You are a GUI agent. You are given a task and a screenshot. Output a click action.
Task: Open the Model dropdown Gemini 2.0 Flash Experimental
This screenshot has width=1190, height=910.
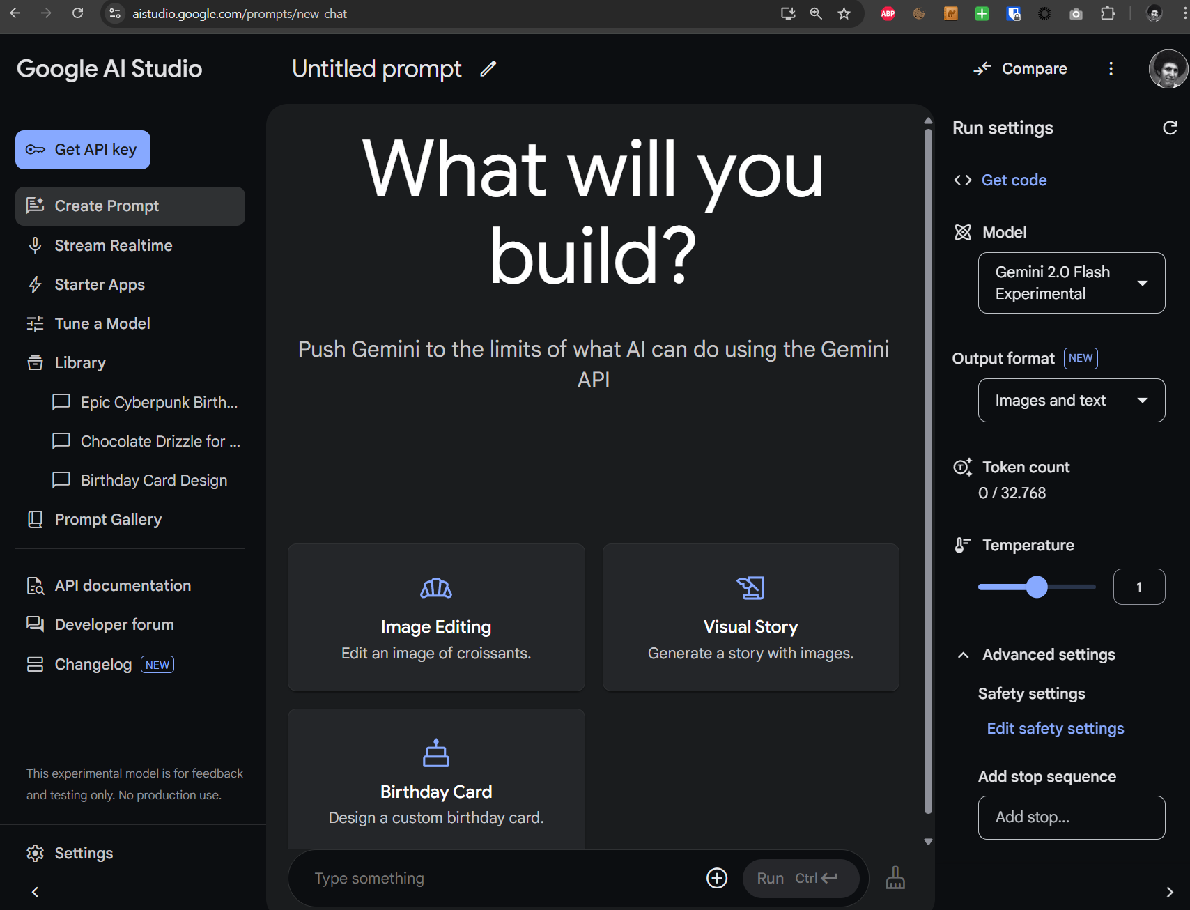click(1072, 283)
